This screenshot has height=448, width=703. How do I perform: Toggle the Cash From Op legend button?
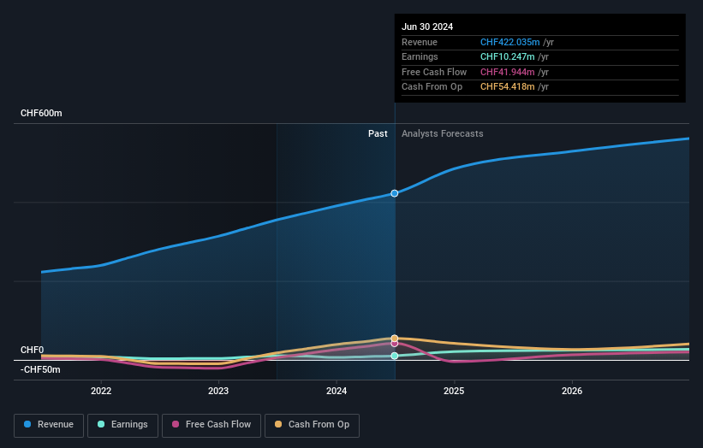(x=312, y=425)
